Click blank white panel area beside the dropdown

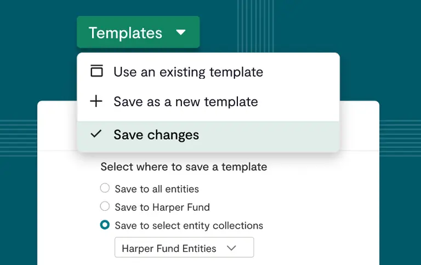coord(318,241)
